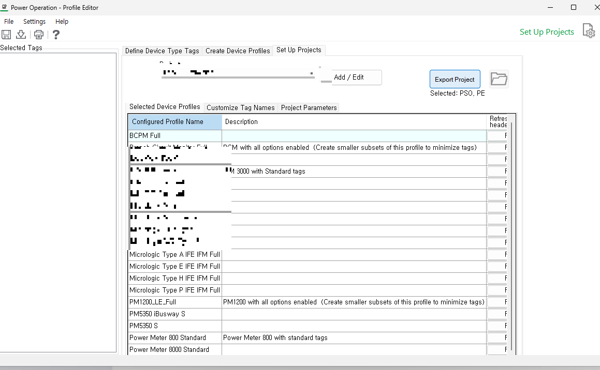This screenshot has height=370, width=600.
Task: Click the green Set Up Projects heading
Action: pos(547,32)
